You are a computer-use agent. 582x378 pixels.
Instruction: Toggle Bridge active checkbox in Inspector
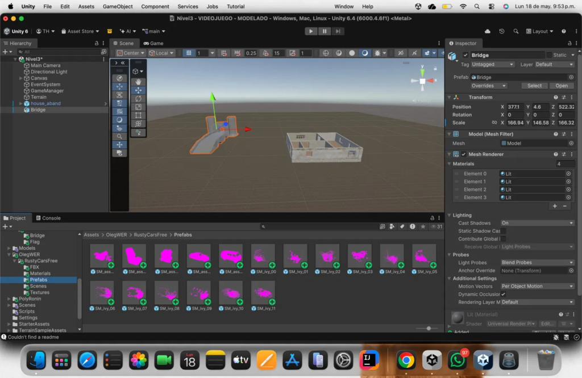[x=465, y=55]
